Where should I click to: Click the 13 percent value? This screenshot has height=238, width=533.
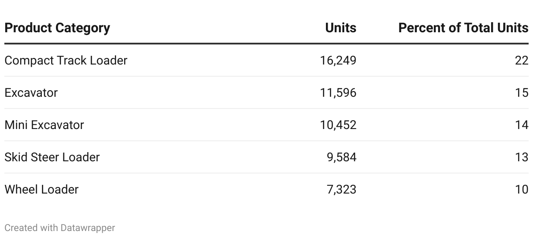[522, 157]
